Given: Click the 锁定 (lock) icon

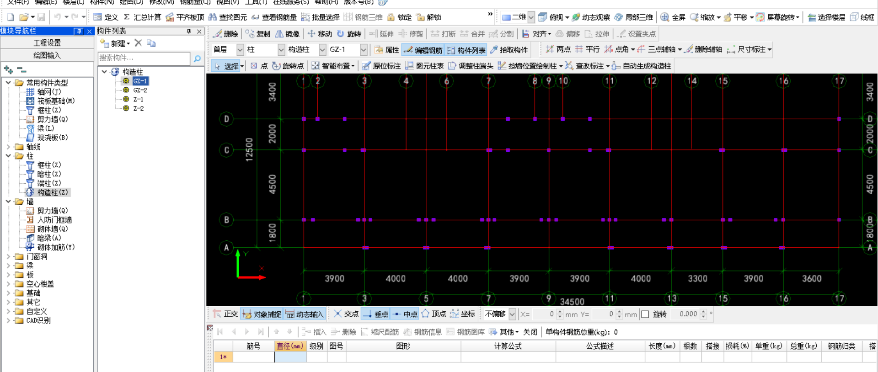Looking at the screenshot, I should 399,17.
